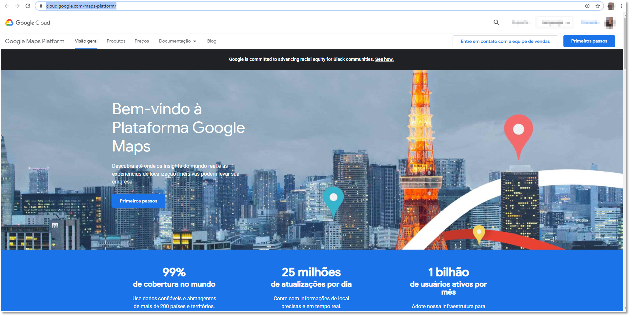This screenshot has height=316, width=630.
Task: Open the Produtos tab
Action: click(116, 41)
